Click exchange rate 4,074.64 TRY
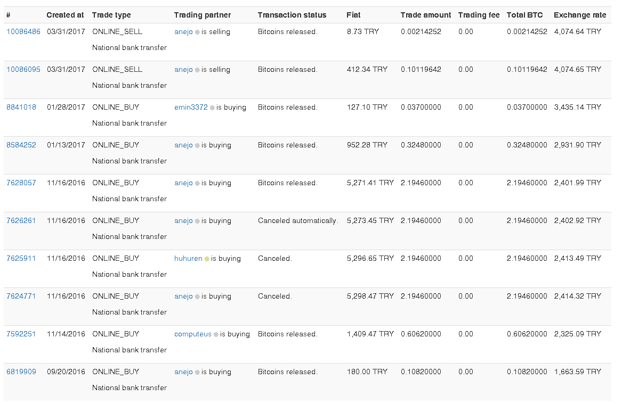The height and width of the screenshot is (404, 622). click(x=578, y=32)
